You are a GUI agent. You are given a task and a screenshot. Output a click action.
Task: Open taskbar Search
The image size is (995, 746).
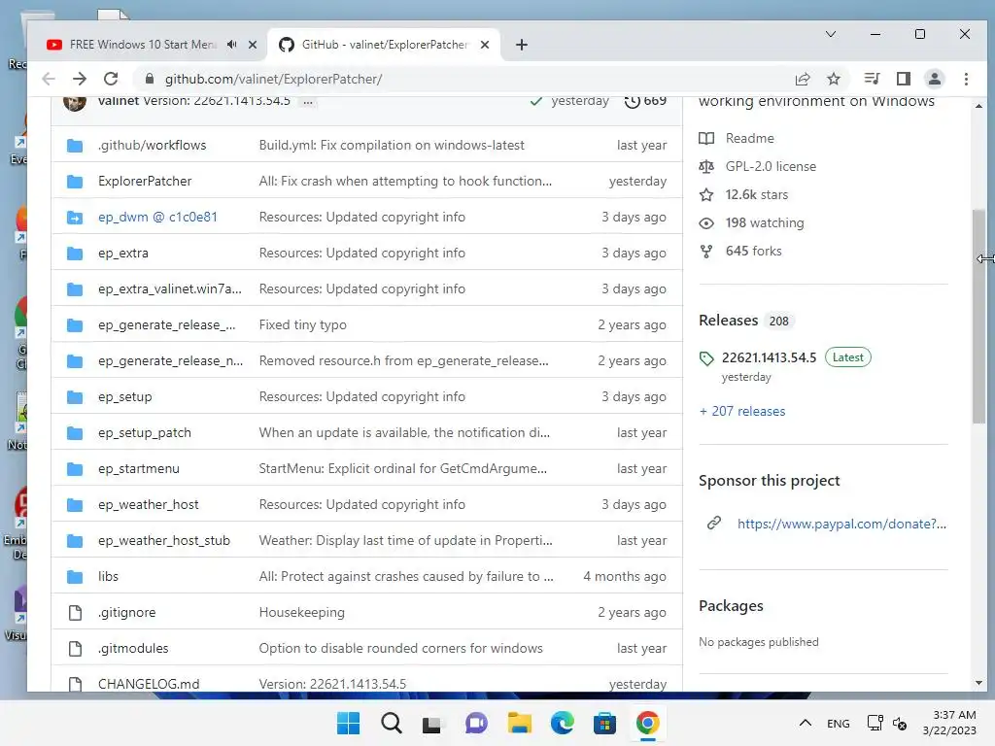coord(391,723)
